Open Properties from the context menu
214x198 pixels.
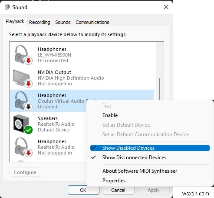[x=114, y=181]
